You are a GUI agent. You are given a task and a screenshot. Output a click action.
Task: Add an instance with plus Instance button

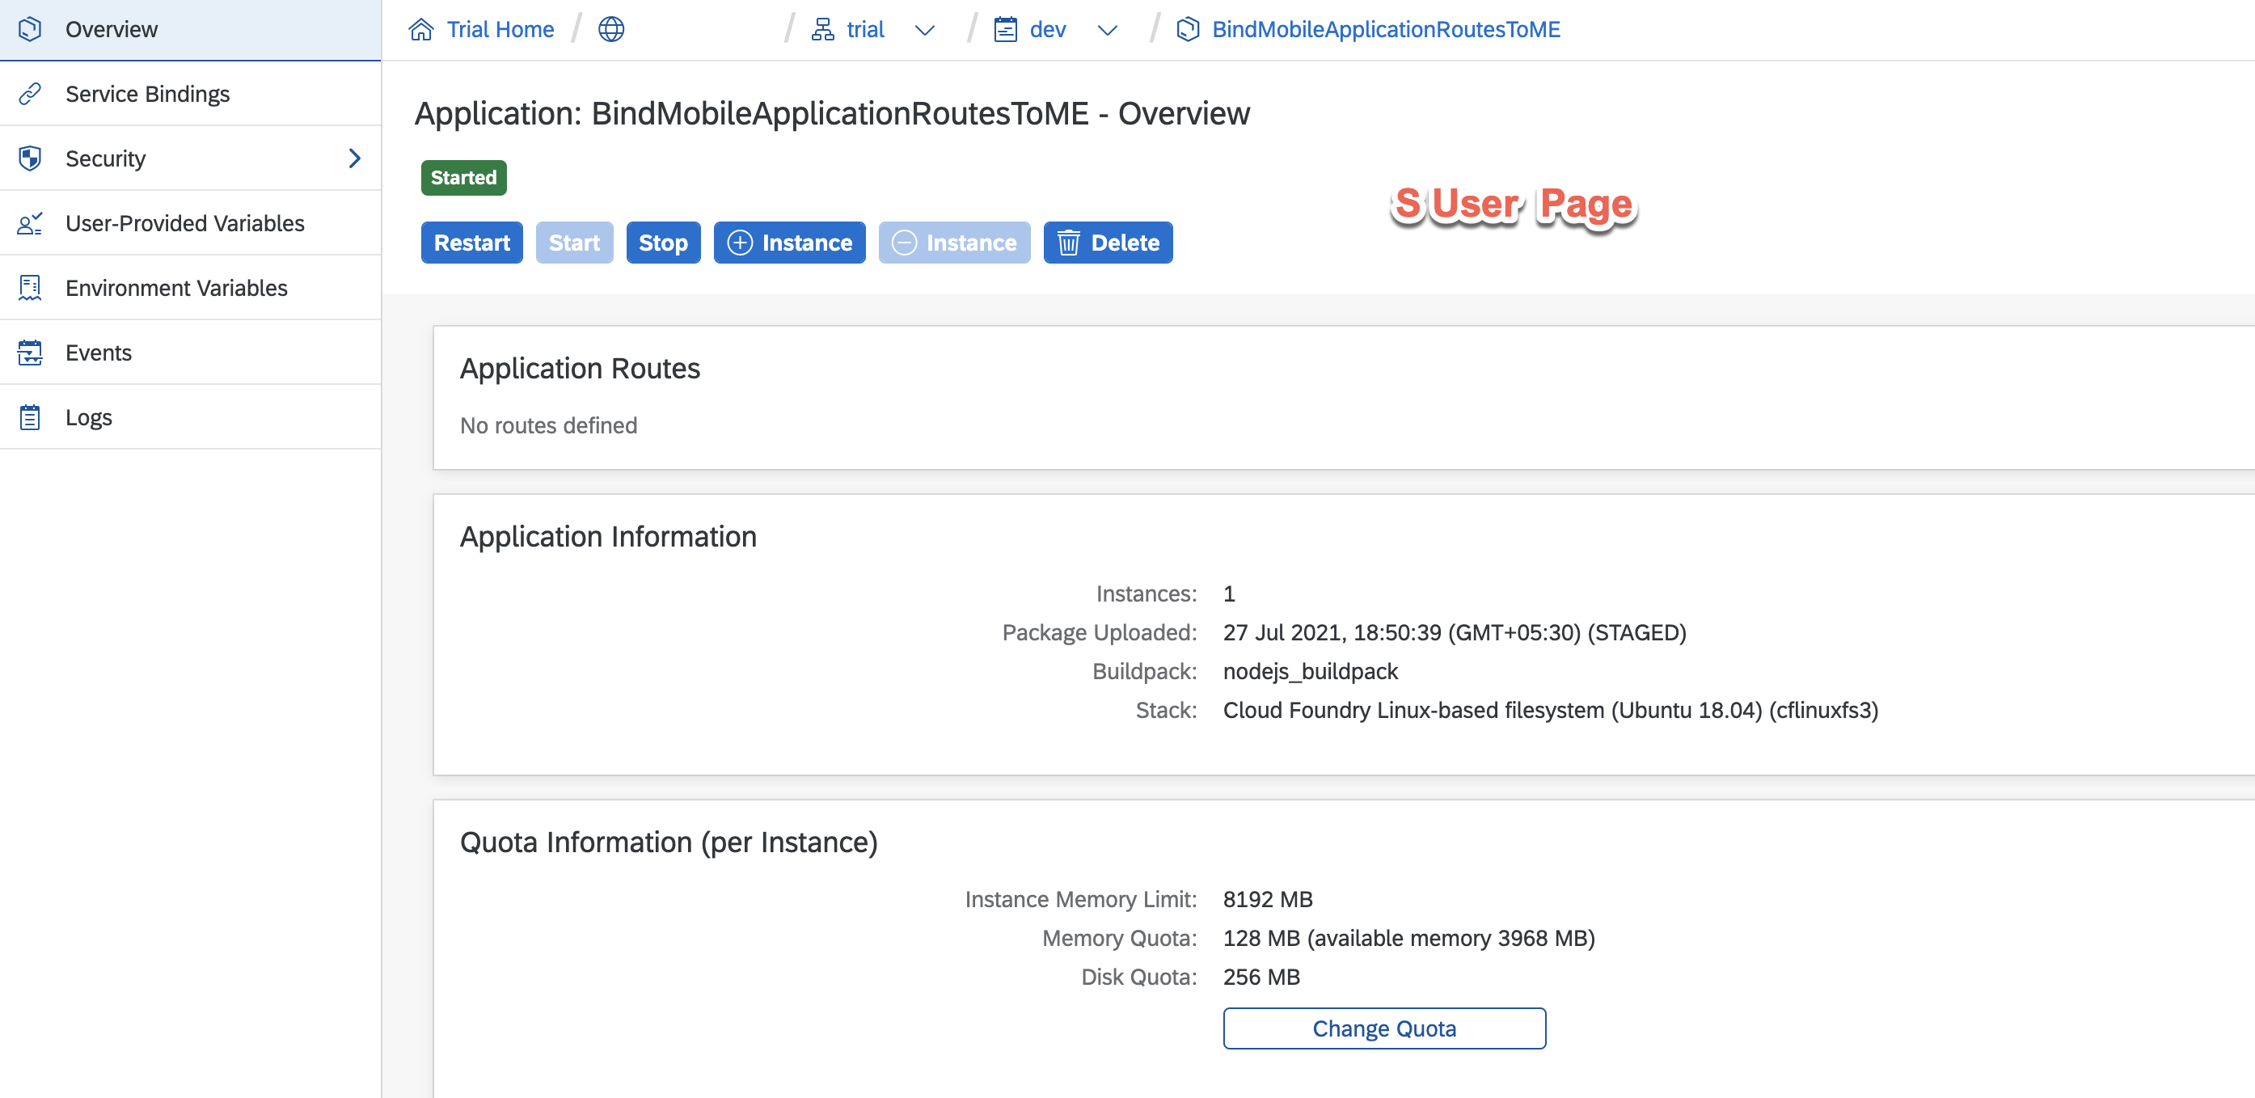tap(789, 243)
